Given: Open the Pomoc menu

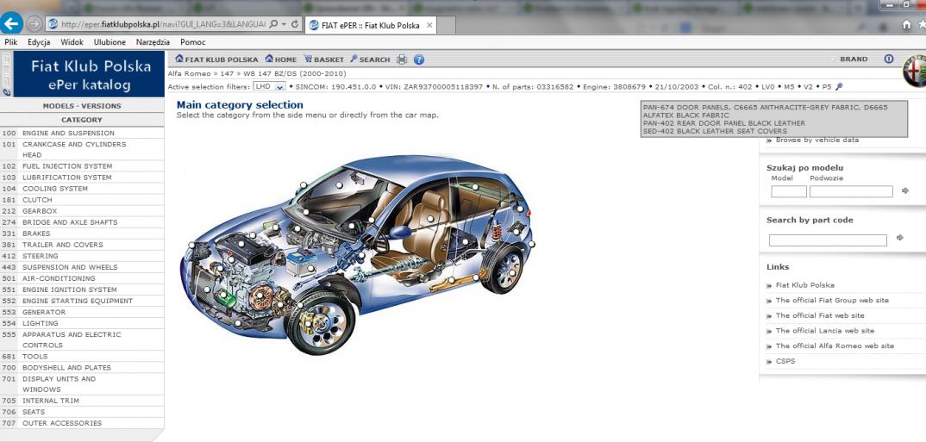Looking at the screenshot, I should coord(193,42).
